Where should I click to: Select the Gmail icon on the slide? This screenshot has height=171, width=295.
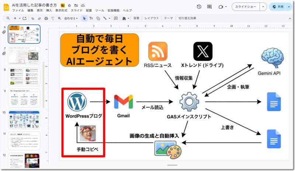point(124,102)
